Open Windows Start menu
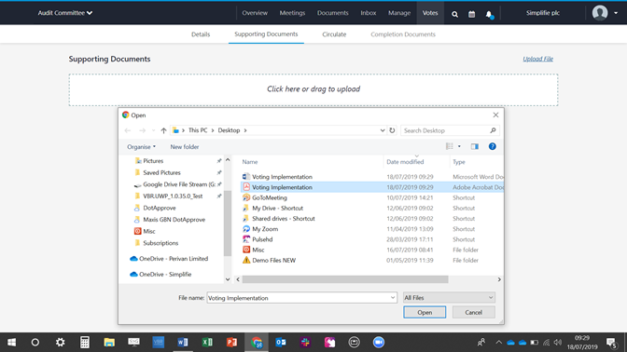The width and height of the screenshot is (627, 352). [x=11, y=343]
